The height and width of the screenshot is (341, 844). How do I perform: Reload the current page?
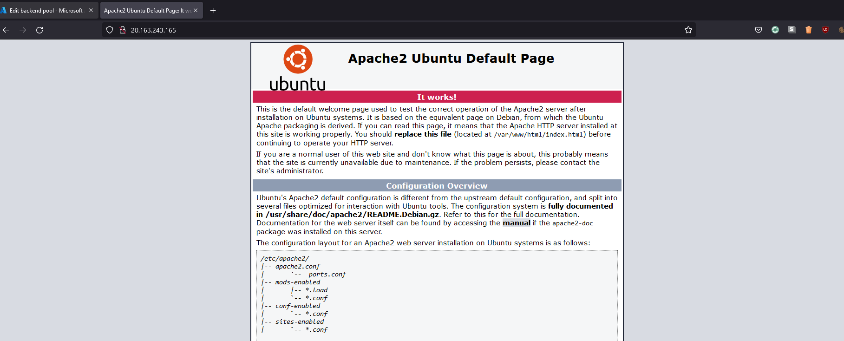click(39, 30)
